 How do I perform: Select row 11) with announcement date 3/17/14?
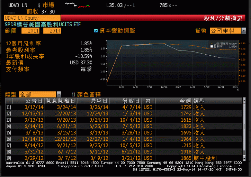(x=124, y=107)
